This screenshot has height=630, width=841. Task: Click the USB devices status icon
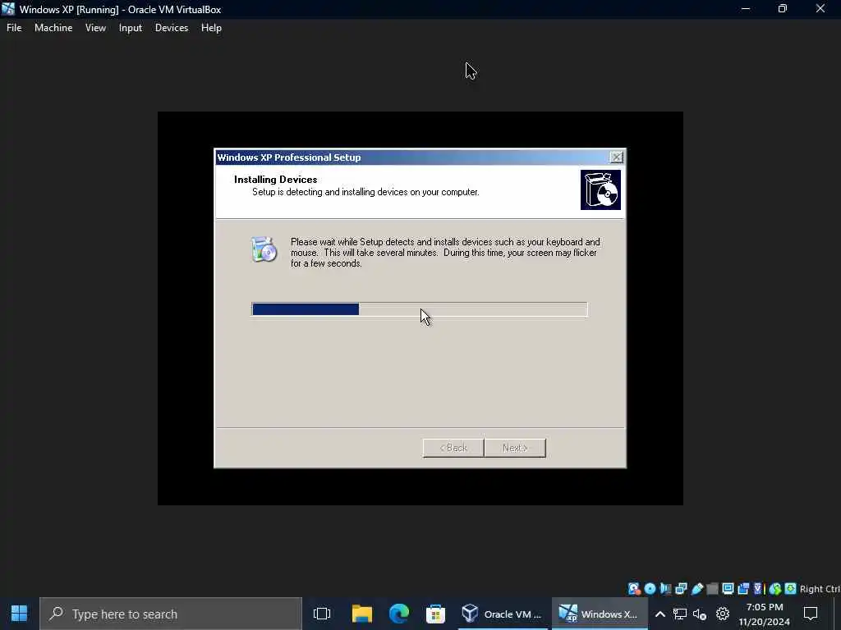(x=696, y=589)
